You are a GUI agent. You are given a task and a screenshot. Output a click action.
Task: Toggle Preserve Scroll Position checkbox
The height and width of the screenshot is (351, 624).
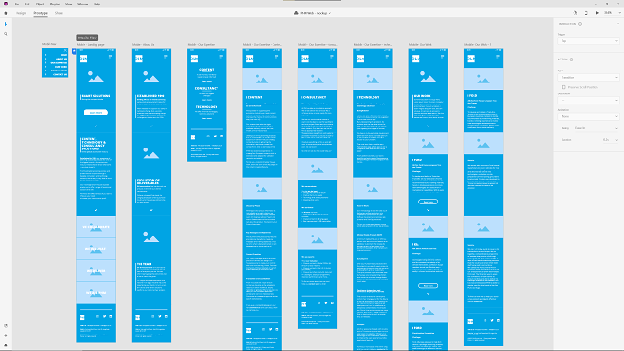tap(563, 87)
